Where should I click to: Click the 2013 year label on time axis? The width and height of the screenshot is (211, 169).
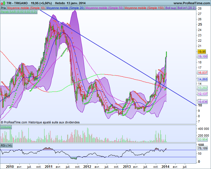click(x=127, y=167)
